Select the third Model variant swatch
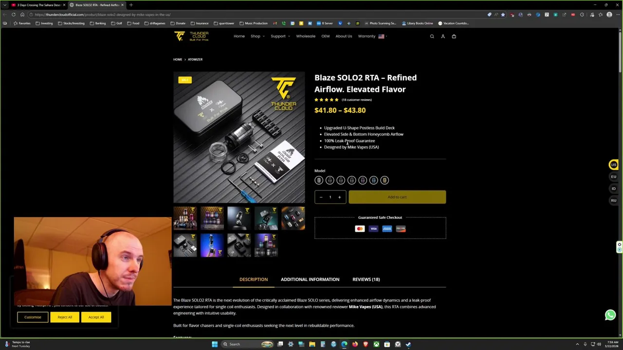The width and height of the screenshot is (623, 350). [x=341, y=180]
